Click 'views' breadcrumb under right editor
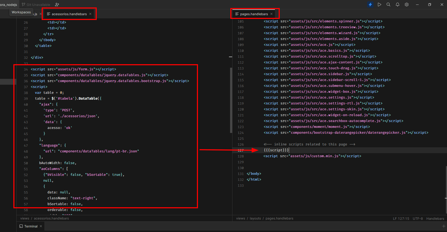447x232 pixels. click(x=240, y=218)
